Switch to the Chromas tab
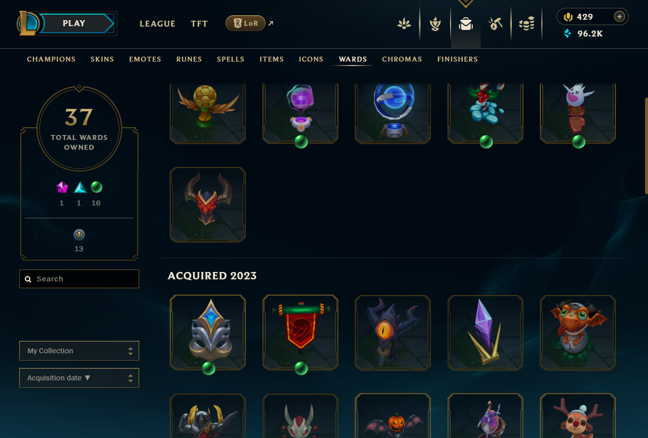Image resolution: width=648 pixels, height=438 pixels. click(x=402, y=59)
